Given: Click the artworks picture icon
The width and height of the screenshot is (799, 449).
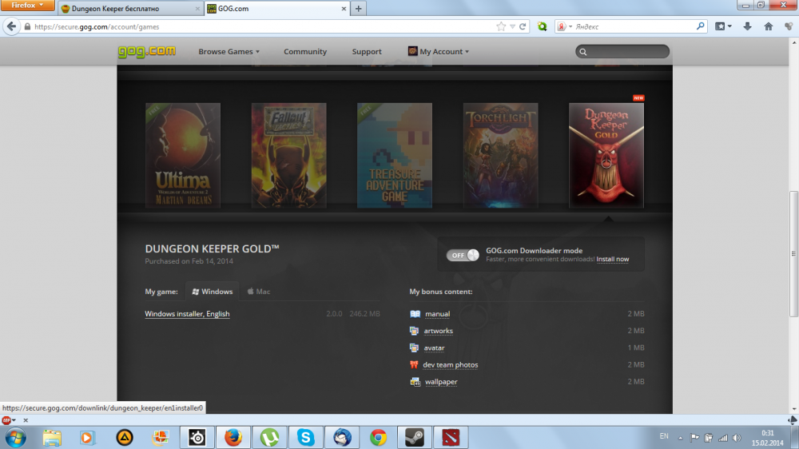Looking at the screenshot, I should (414, 331).
